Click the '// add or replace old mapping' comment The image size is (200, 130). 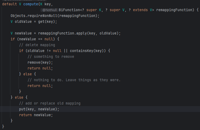point(50,103)
